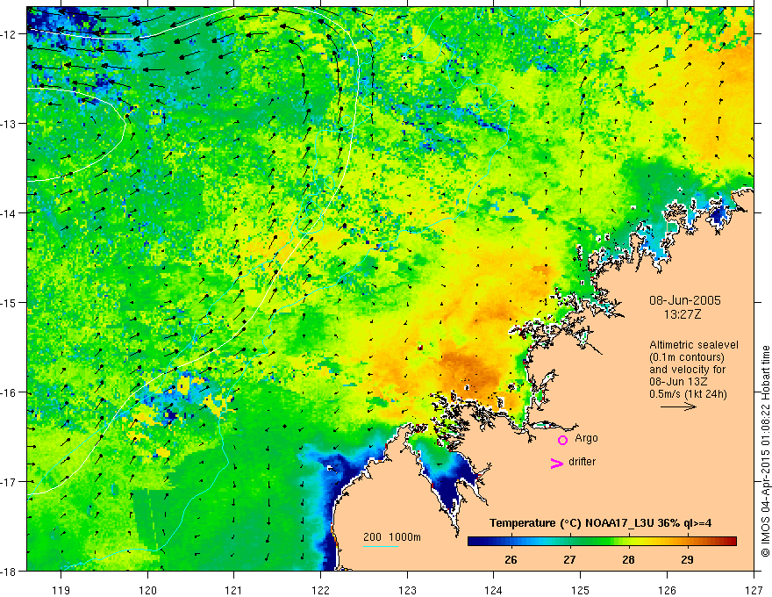Click the longitude axis label '126'
The height and width of the screenshot is (597, 772).
[667, 590]
